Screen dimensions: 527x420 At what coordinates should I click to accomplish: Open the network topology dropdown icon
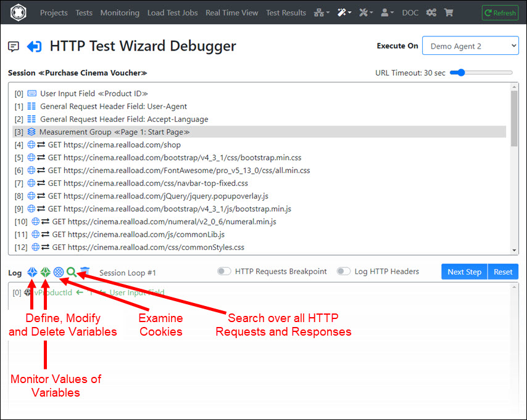(x=322, y=13)
